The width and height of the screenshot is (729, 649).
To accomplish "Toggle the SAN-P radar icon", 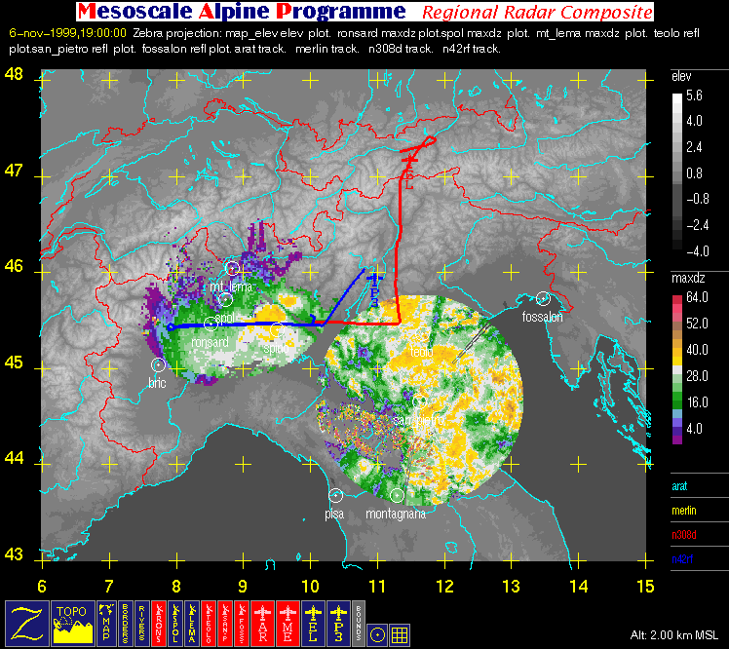I will tap(225, 623).
